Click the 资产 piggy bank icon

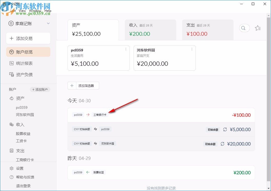[x=11, y=98]
